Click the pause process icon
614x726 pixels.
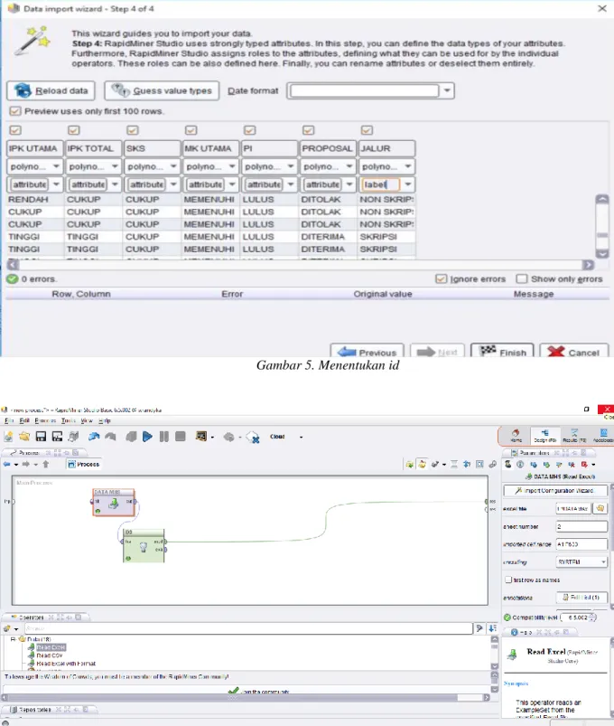163,437
